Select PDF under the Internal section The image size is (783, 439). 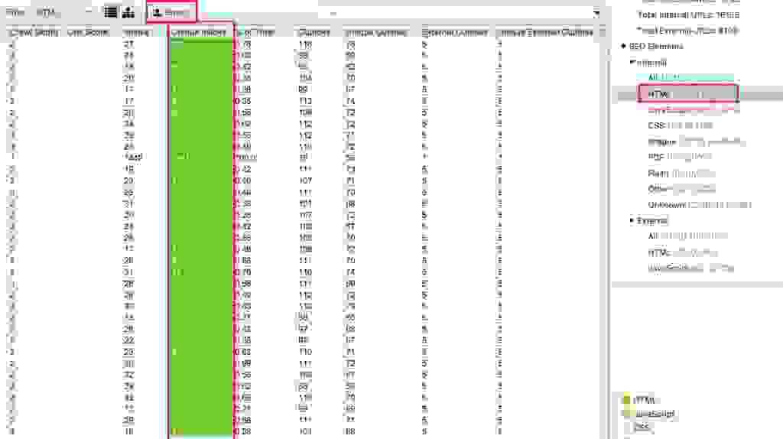coord(679,156)
